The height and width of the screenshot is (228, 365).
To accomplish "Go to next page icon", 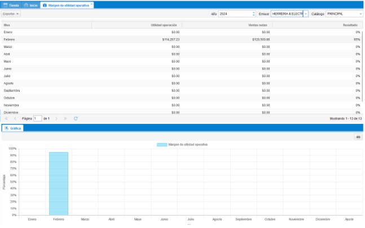I will coord(56,119).
